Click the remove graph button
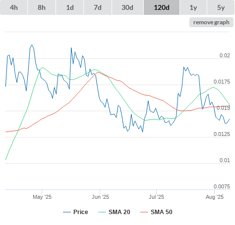235x225 pixels. coord(211,22)
